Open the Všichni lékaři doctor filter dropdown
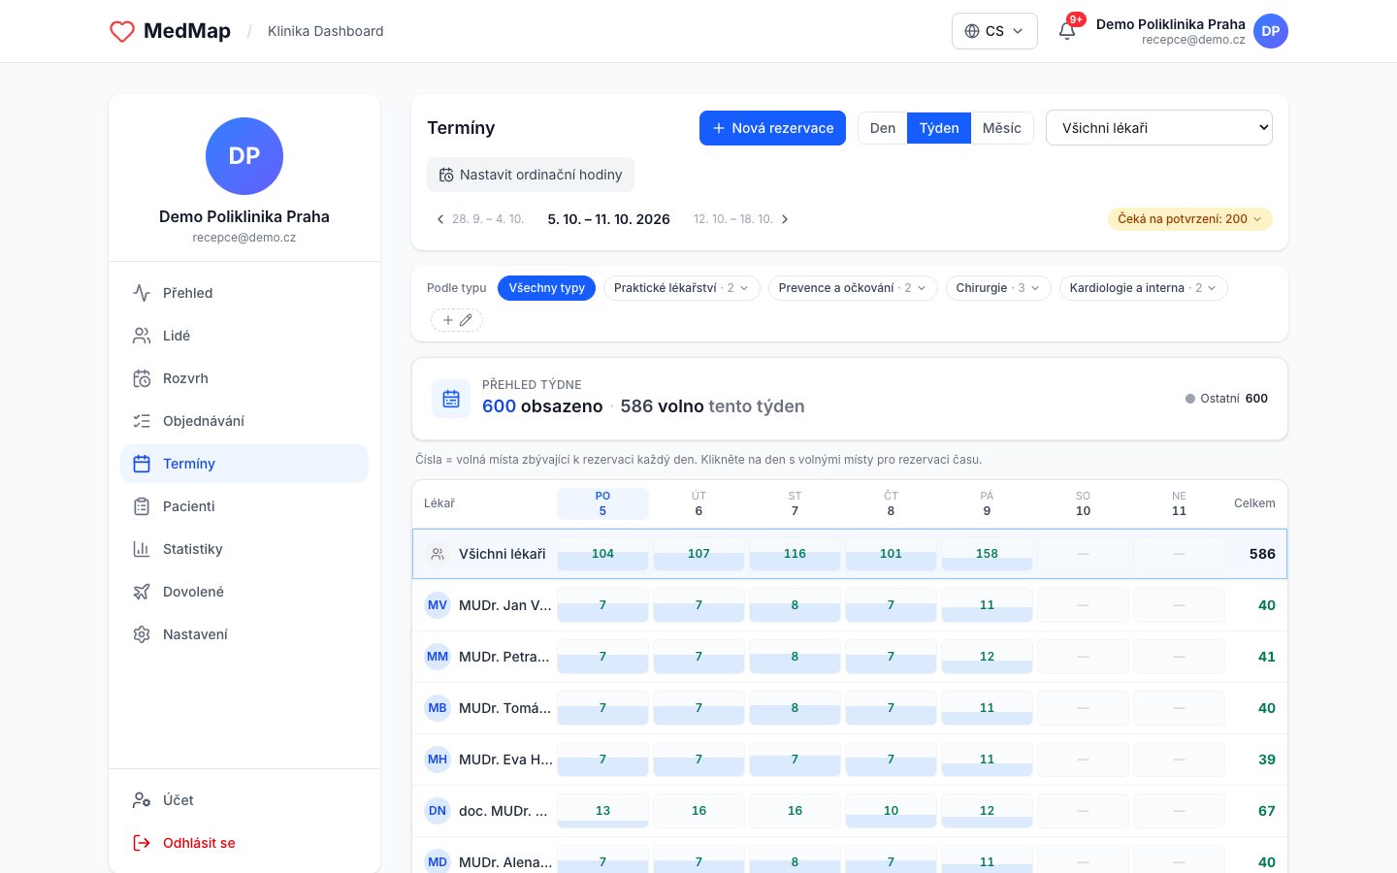The width and height of the screenshot is (1397, 873). (1159, 128)
